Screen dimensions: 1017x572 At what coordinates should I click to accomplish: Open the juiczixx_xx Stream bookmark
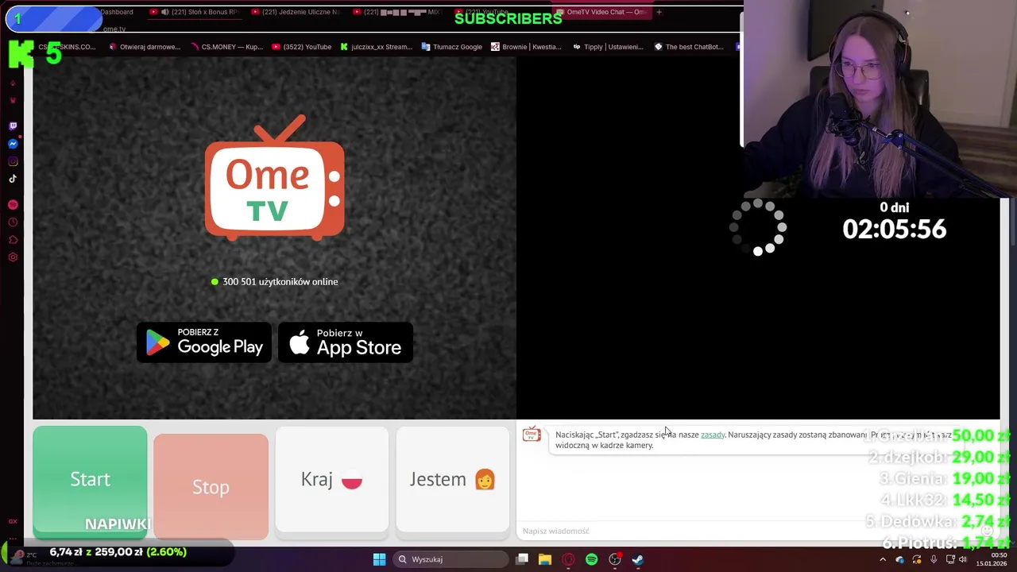[x=377, y=47]
